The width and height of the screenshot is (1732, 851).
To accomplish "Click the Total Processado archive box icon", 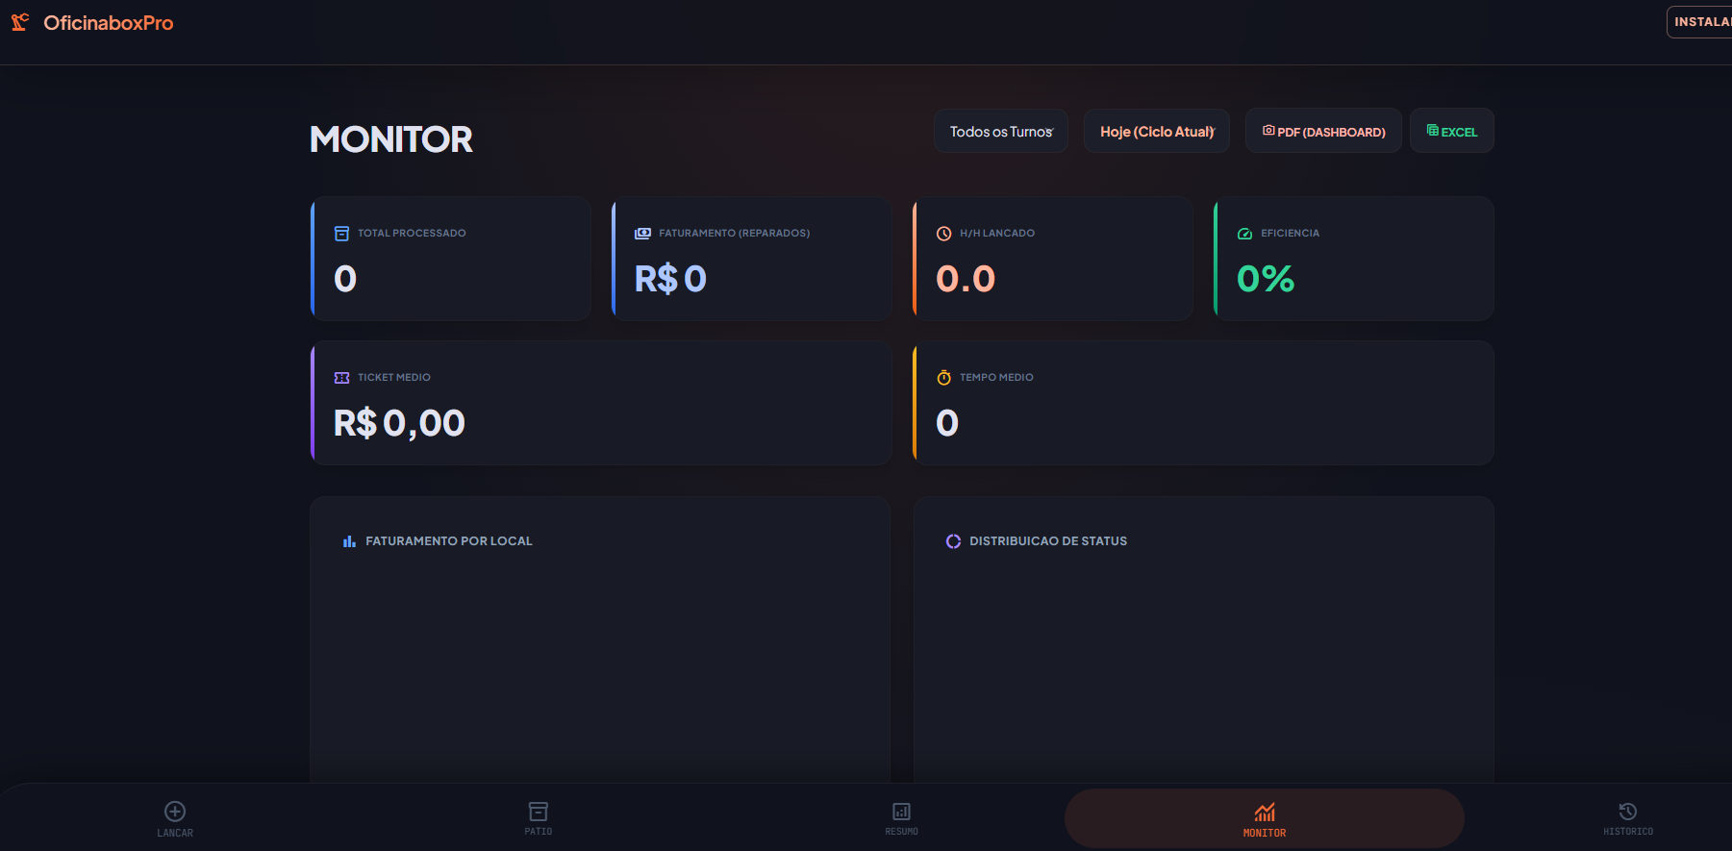I will pyautogui.click(x=341, y=234).
